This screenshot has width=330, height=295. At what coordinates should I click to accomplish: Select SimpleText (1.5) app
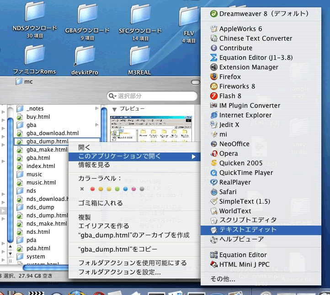(261, 201)
